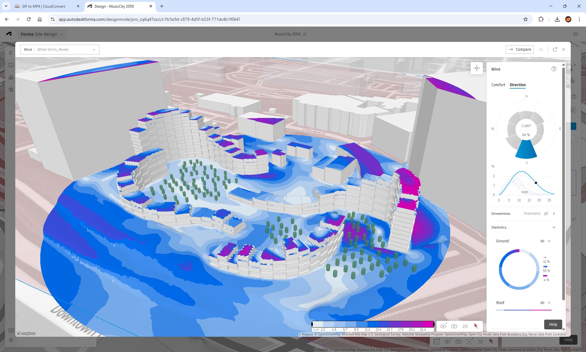Toggle Roof statistics visibility eye
Image resolution: width=586 pixels, height=352 pixels.
point(542,303)
